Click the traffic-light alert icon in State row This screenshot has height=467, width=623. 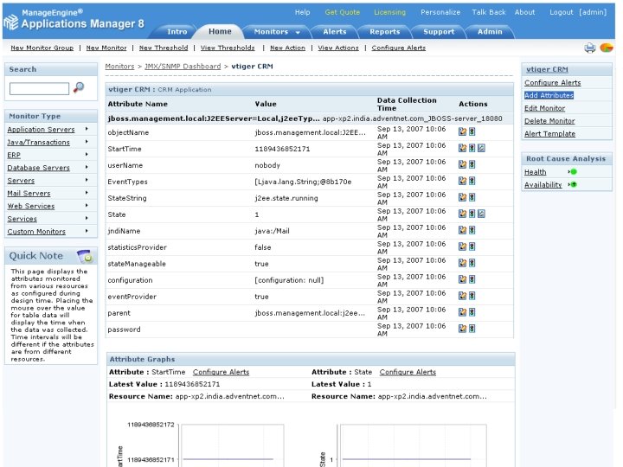(472, 214)
